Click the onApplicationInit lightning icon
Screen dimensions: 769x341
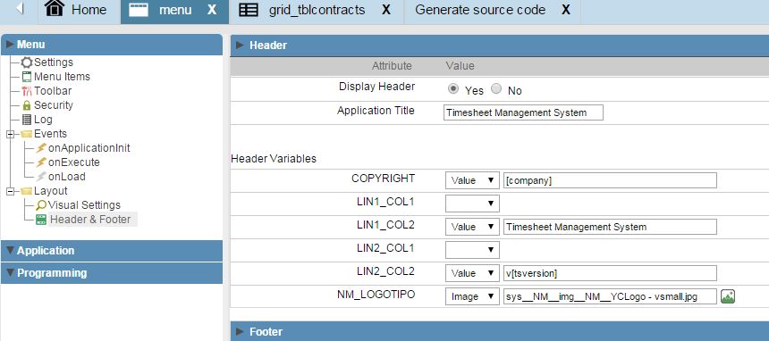point(41,148)
